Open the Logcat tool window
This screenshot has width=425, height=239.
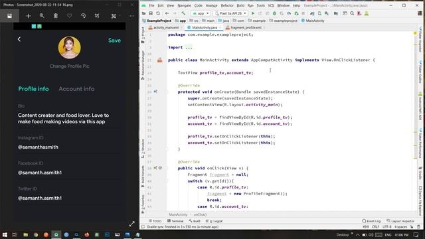pyautogui.click(x=214, y=221)
